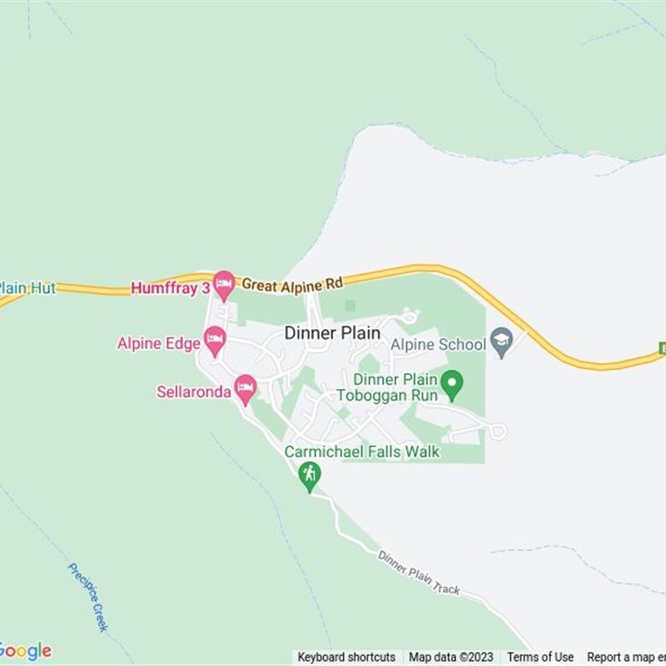Select the Alpine Edge hotel marker

(x=215, y=341)
